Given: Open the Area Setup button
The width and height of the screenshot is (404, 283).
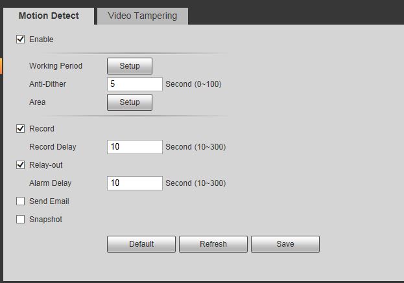Looking at the screenshot, I should coord(130,102).
